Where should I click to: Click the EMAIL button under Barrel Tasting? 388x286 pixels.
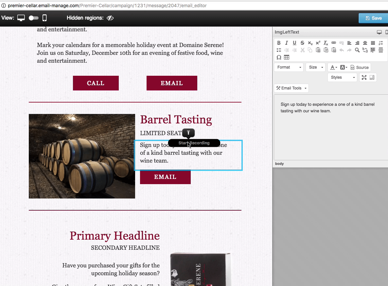pos(165,177)
